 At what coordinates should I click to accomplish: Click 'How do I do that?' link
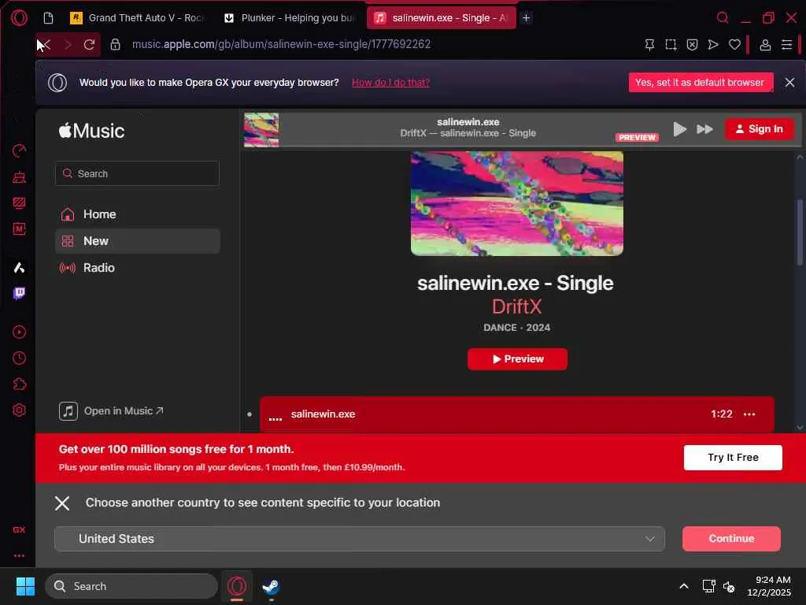[390, 82]
